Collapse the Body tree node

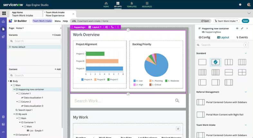[9, 81]
